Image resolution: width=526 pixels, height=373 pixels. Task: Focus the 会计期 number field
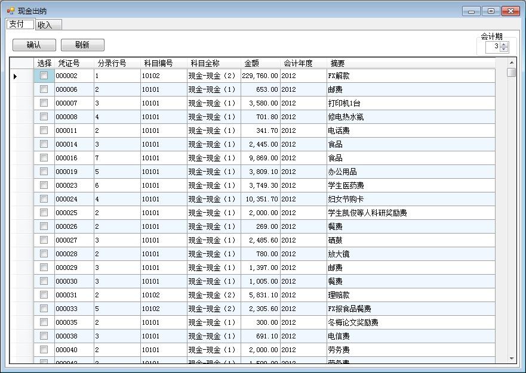[x=493, y=47]
